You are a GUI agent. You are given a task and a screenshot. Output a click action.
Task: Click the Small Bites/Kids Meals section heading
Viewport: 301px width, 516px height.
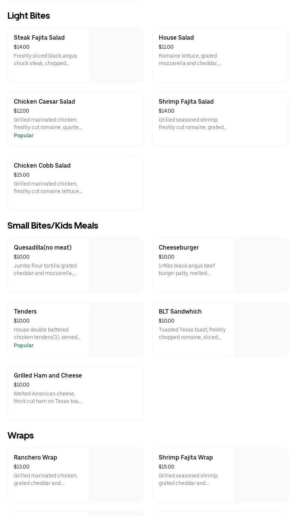tap(53, 226)
